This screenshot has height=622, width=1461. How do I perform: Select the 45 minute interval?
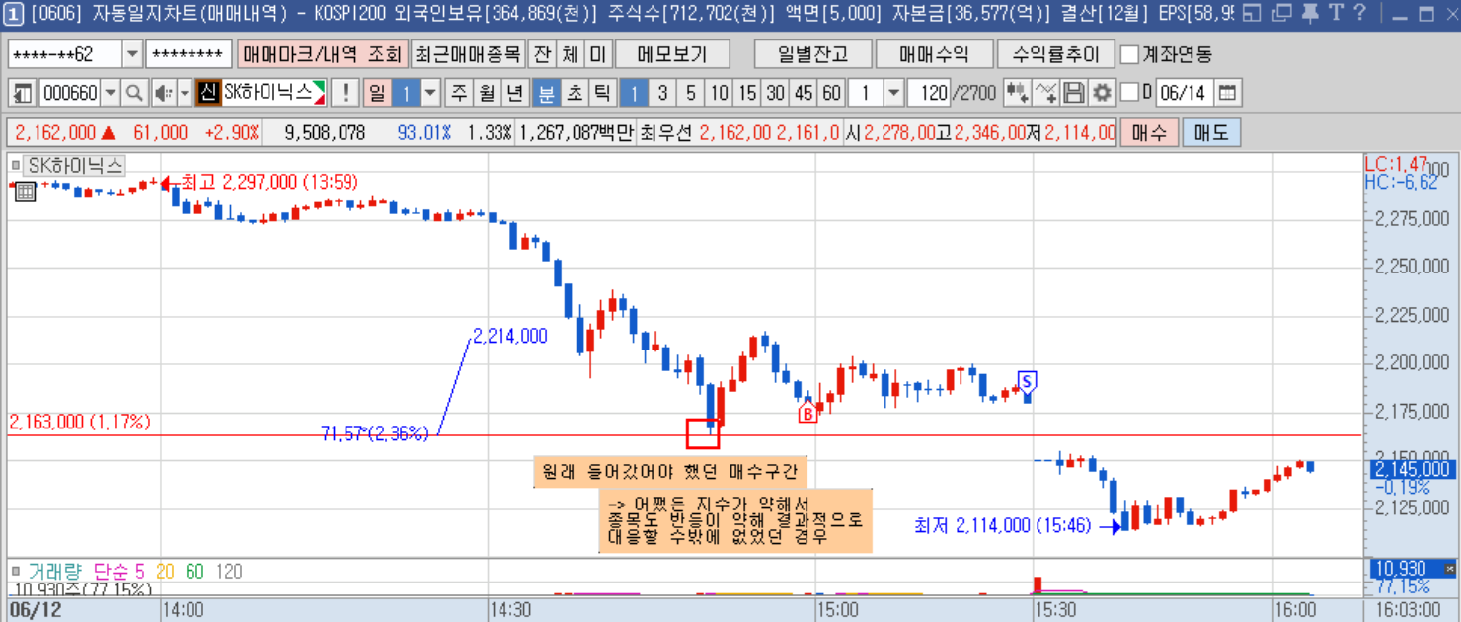pyautogui.click(x=804, y=94)
